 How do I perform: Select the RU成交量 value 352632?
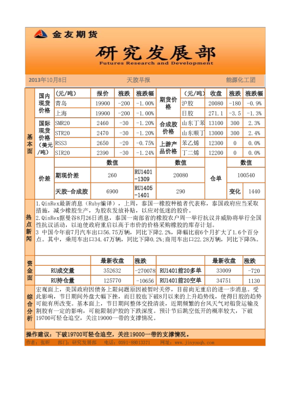(112, 271)
